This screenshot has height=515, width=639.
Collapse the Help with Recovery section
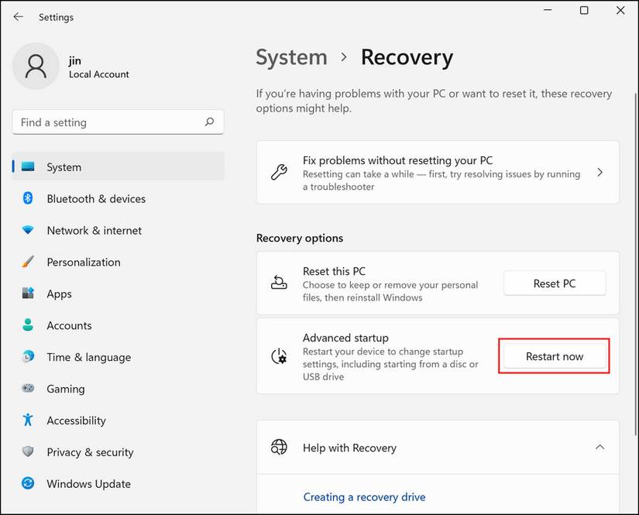(x=599, y=448)
